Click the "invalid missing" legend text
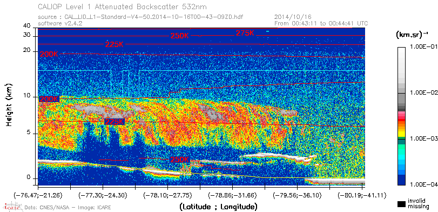The height and width of the screenshot is (212, 438). (418, 203)
